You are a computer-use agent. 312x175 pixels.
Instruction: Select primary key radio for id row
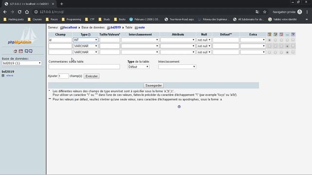coord(270,40)
